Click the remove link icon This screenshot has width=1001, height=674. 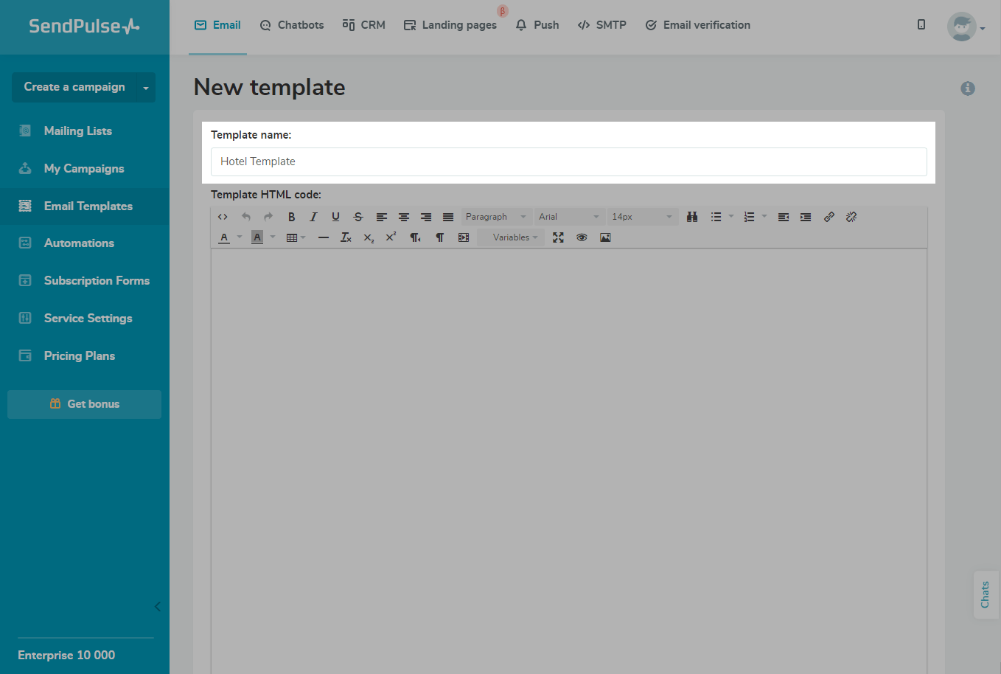tap(851, 217)
